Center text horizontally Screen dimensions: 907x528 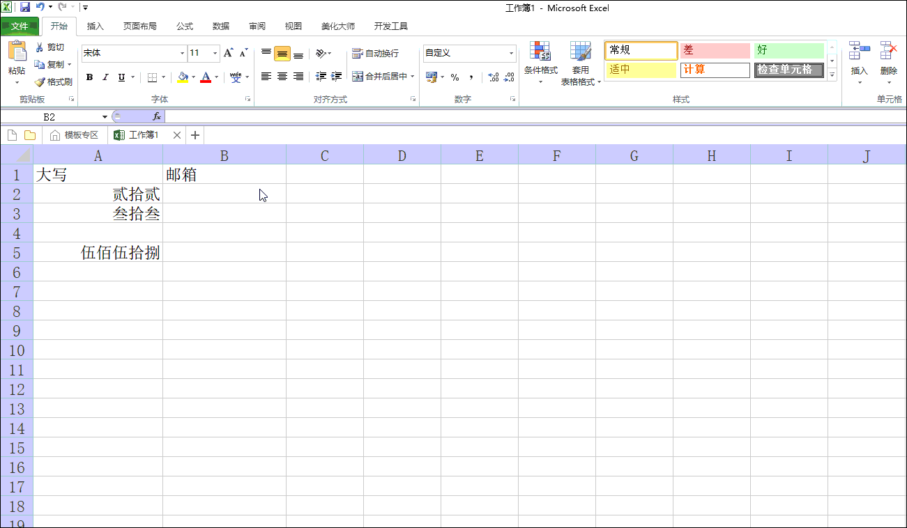(282, 77)
